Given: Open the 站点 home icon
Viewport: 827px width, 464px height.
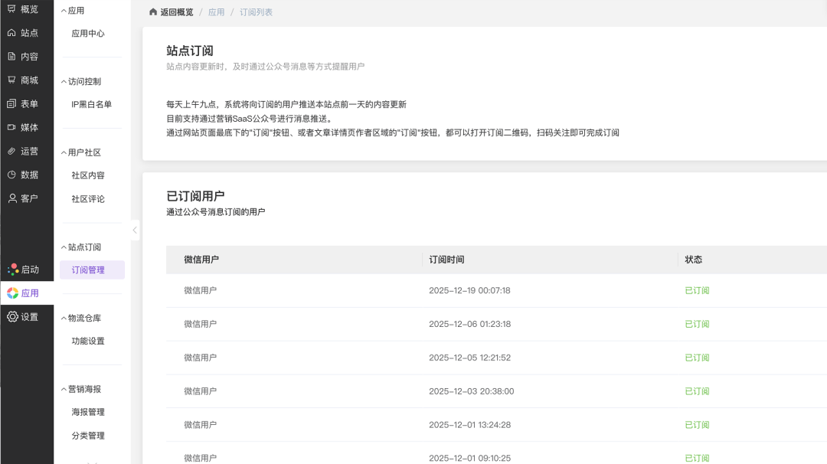Looking at the screenshot, I should [11, 33].
